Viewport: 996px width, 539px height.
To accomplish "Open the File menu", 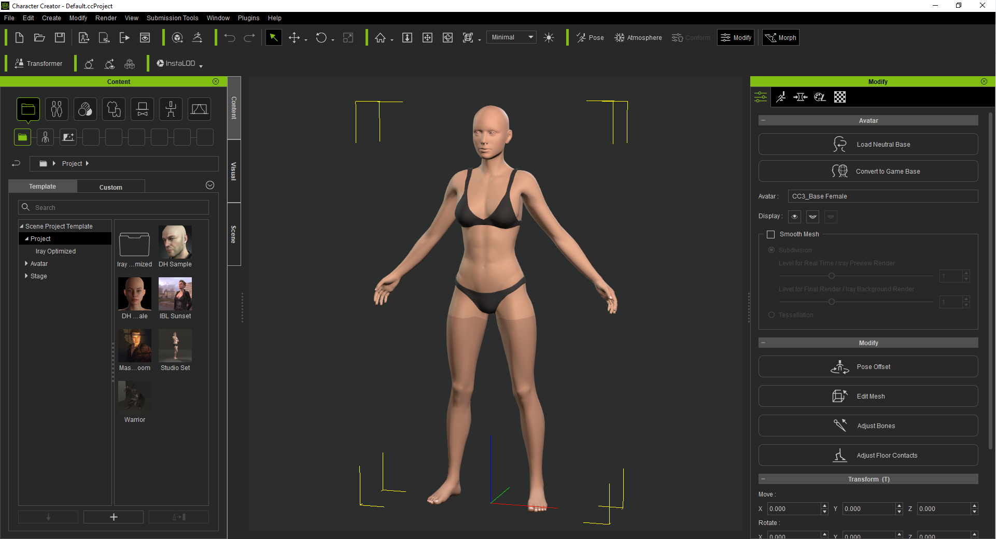I will tap(9, 18).
